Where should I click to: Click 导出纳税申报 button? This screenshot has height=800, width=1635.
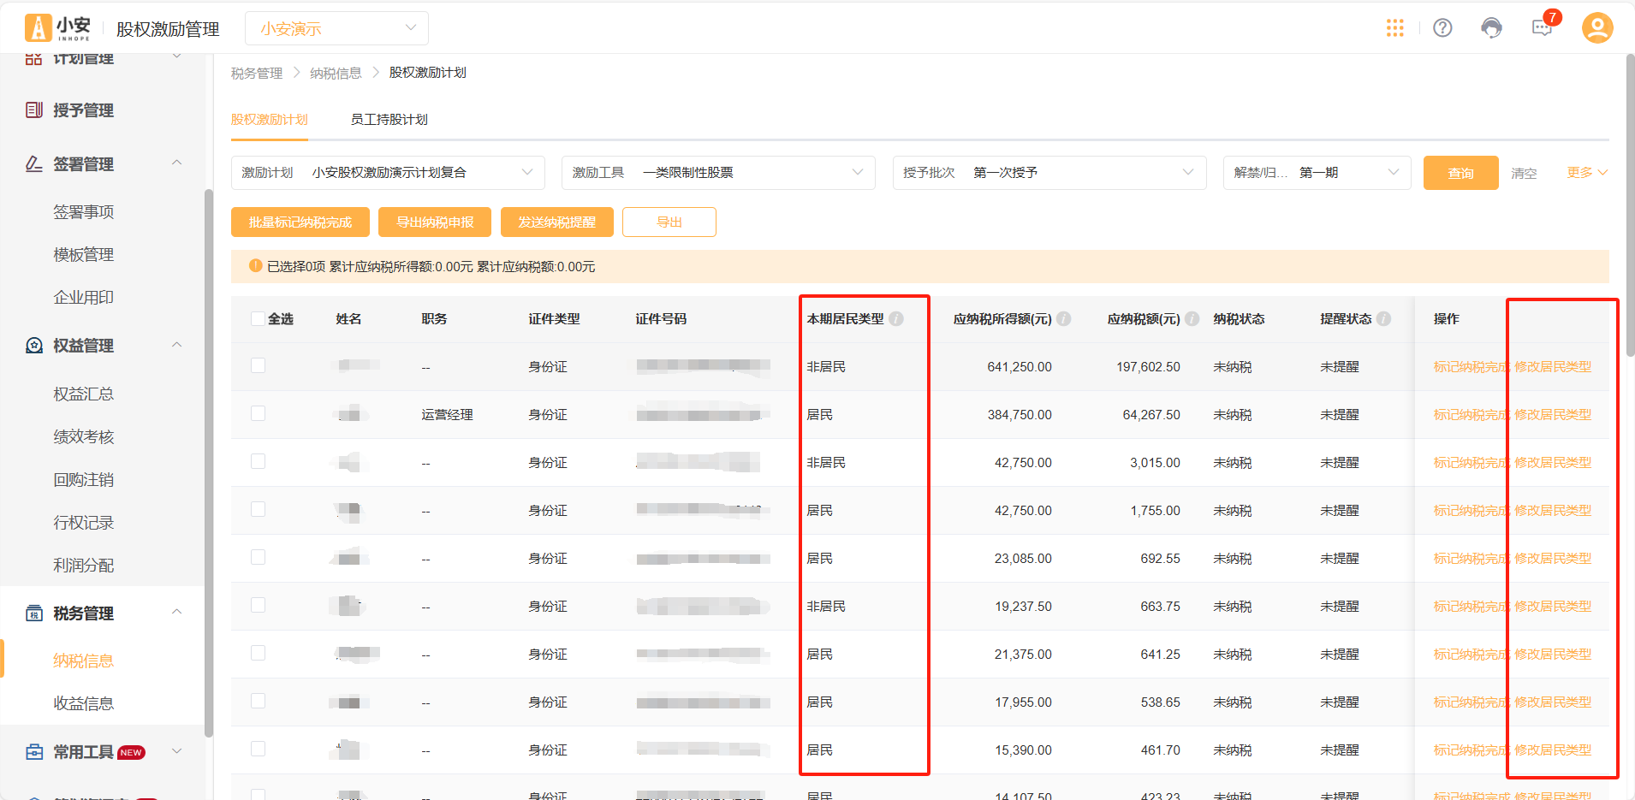click(x=435, y=222)
